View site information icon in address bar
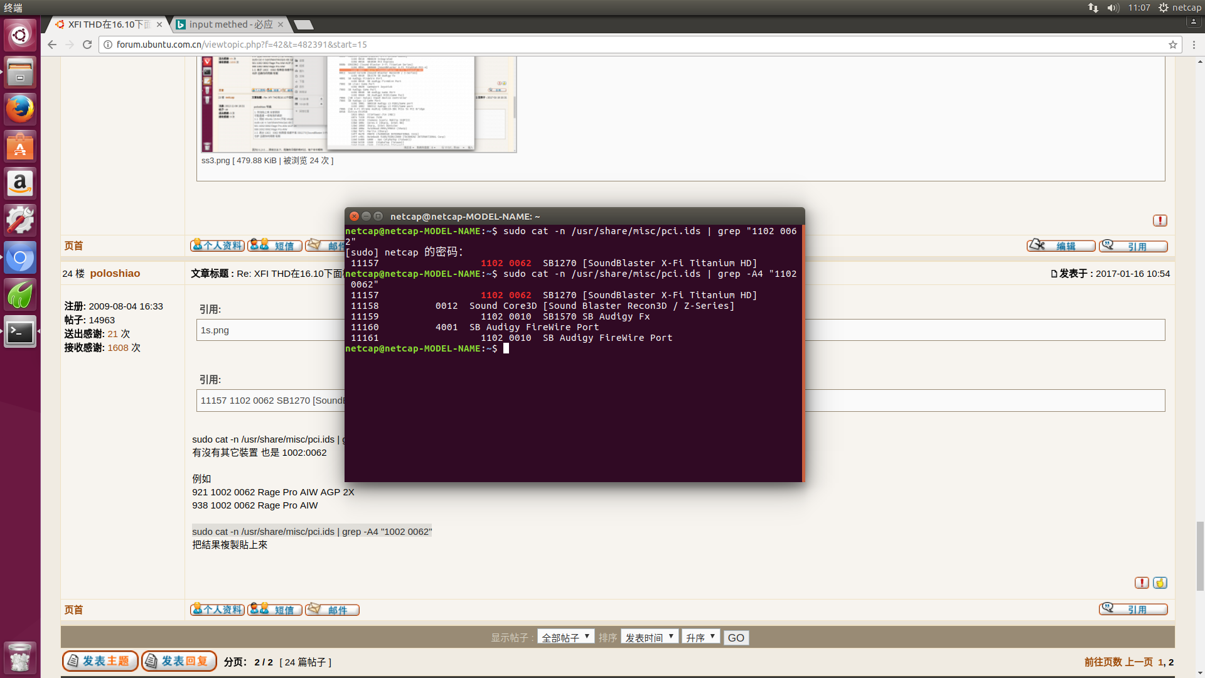 [107, 45]
